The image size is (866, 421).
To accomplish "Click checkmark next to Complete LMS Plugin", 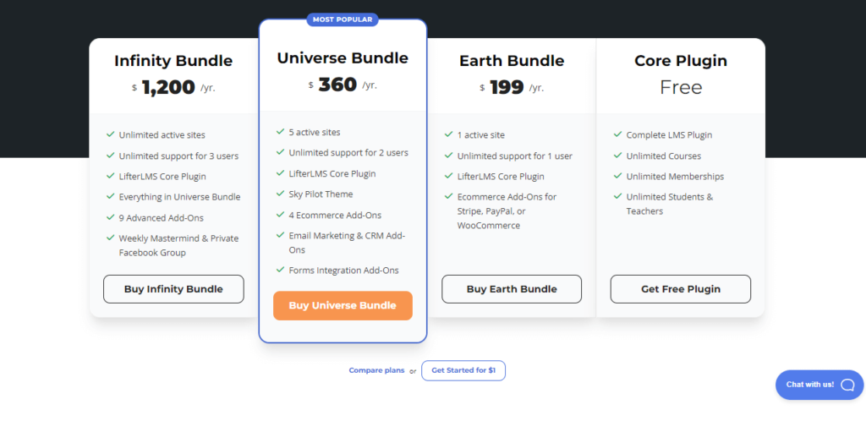I will coord(618,134).
